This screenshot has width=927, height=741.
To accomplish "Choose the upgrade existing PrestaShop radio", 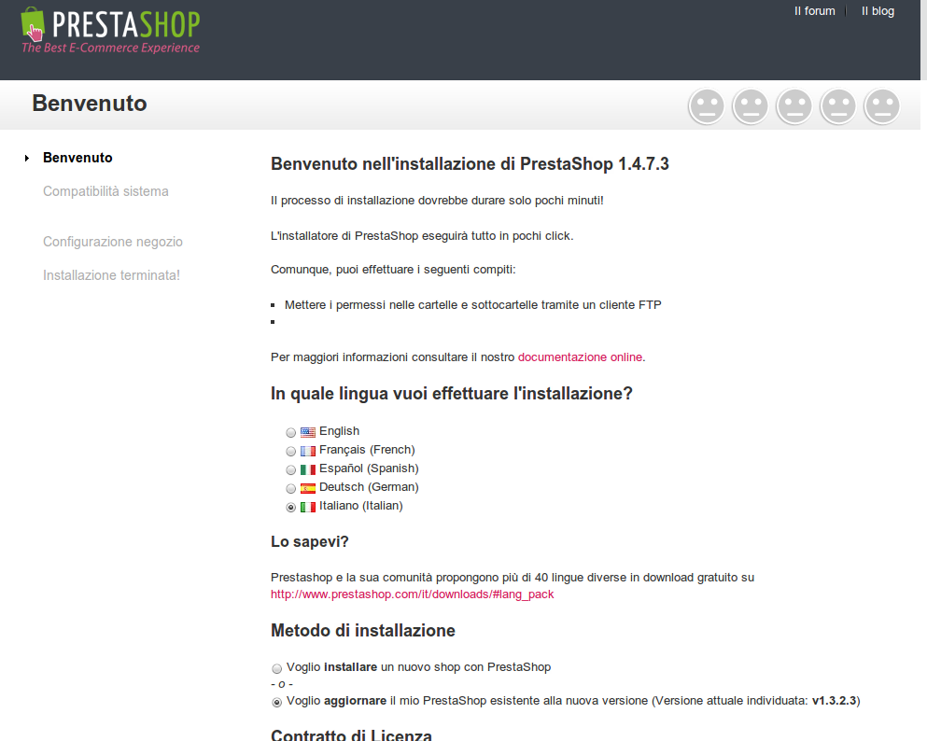I will (x=276, y=702).
